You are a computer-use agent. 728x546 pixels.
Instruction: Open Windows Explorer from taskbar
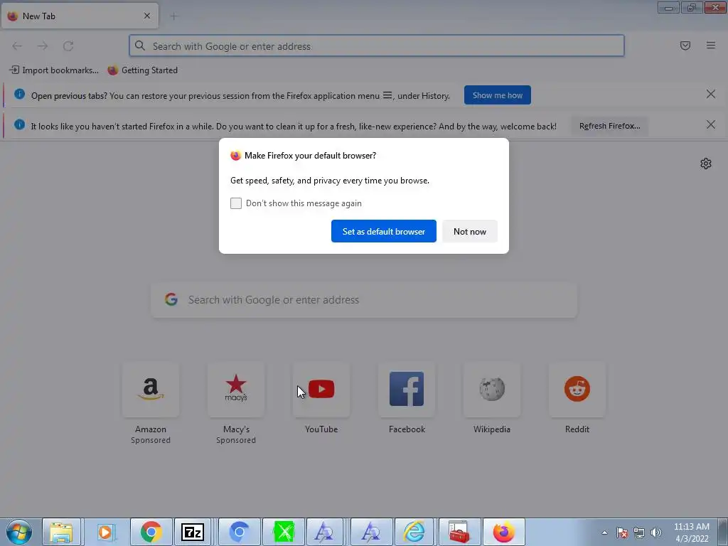click(61, 532)
